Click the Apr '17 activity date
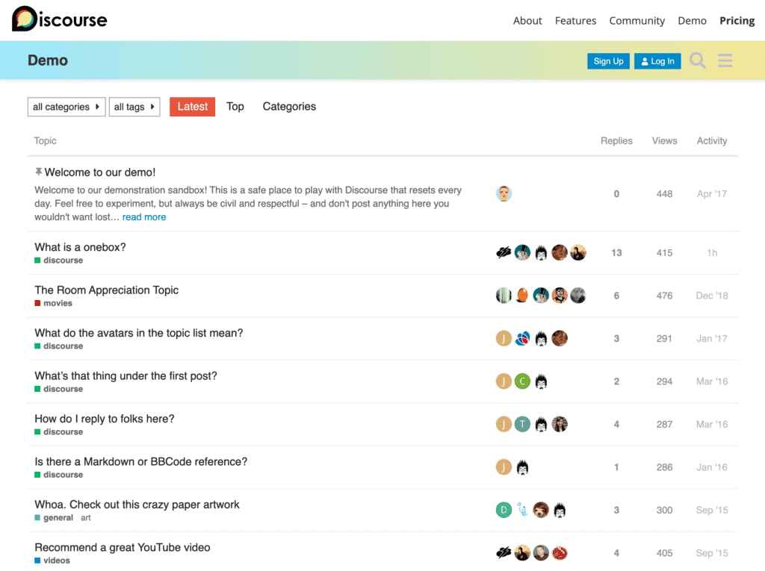The height and width of the screenshot is (571, 765). click(x=712, y=193)
